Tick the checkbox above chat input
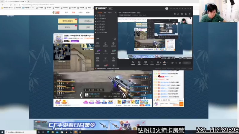 tap(178, 100)
